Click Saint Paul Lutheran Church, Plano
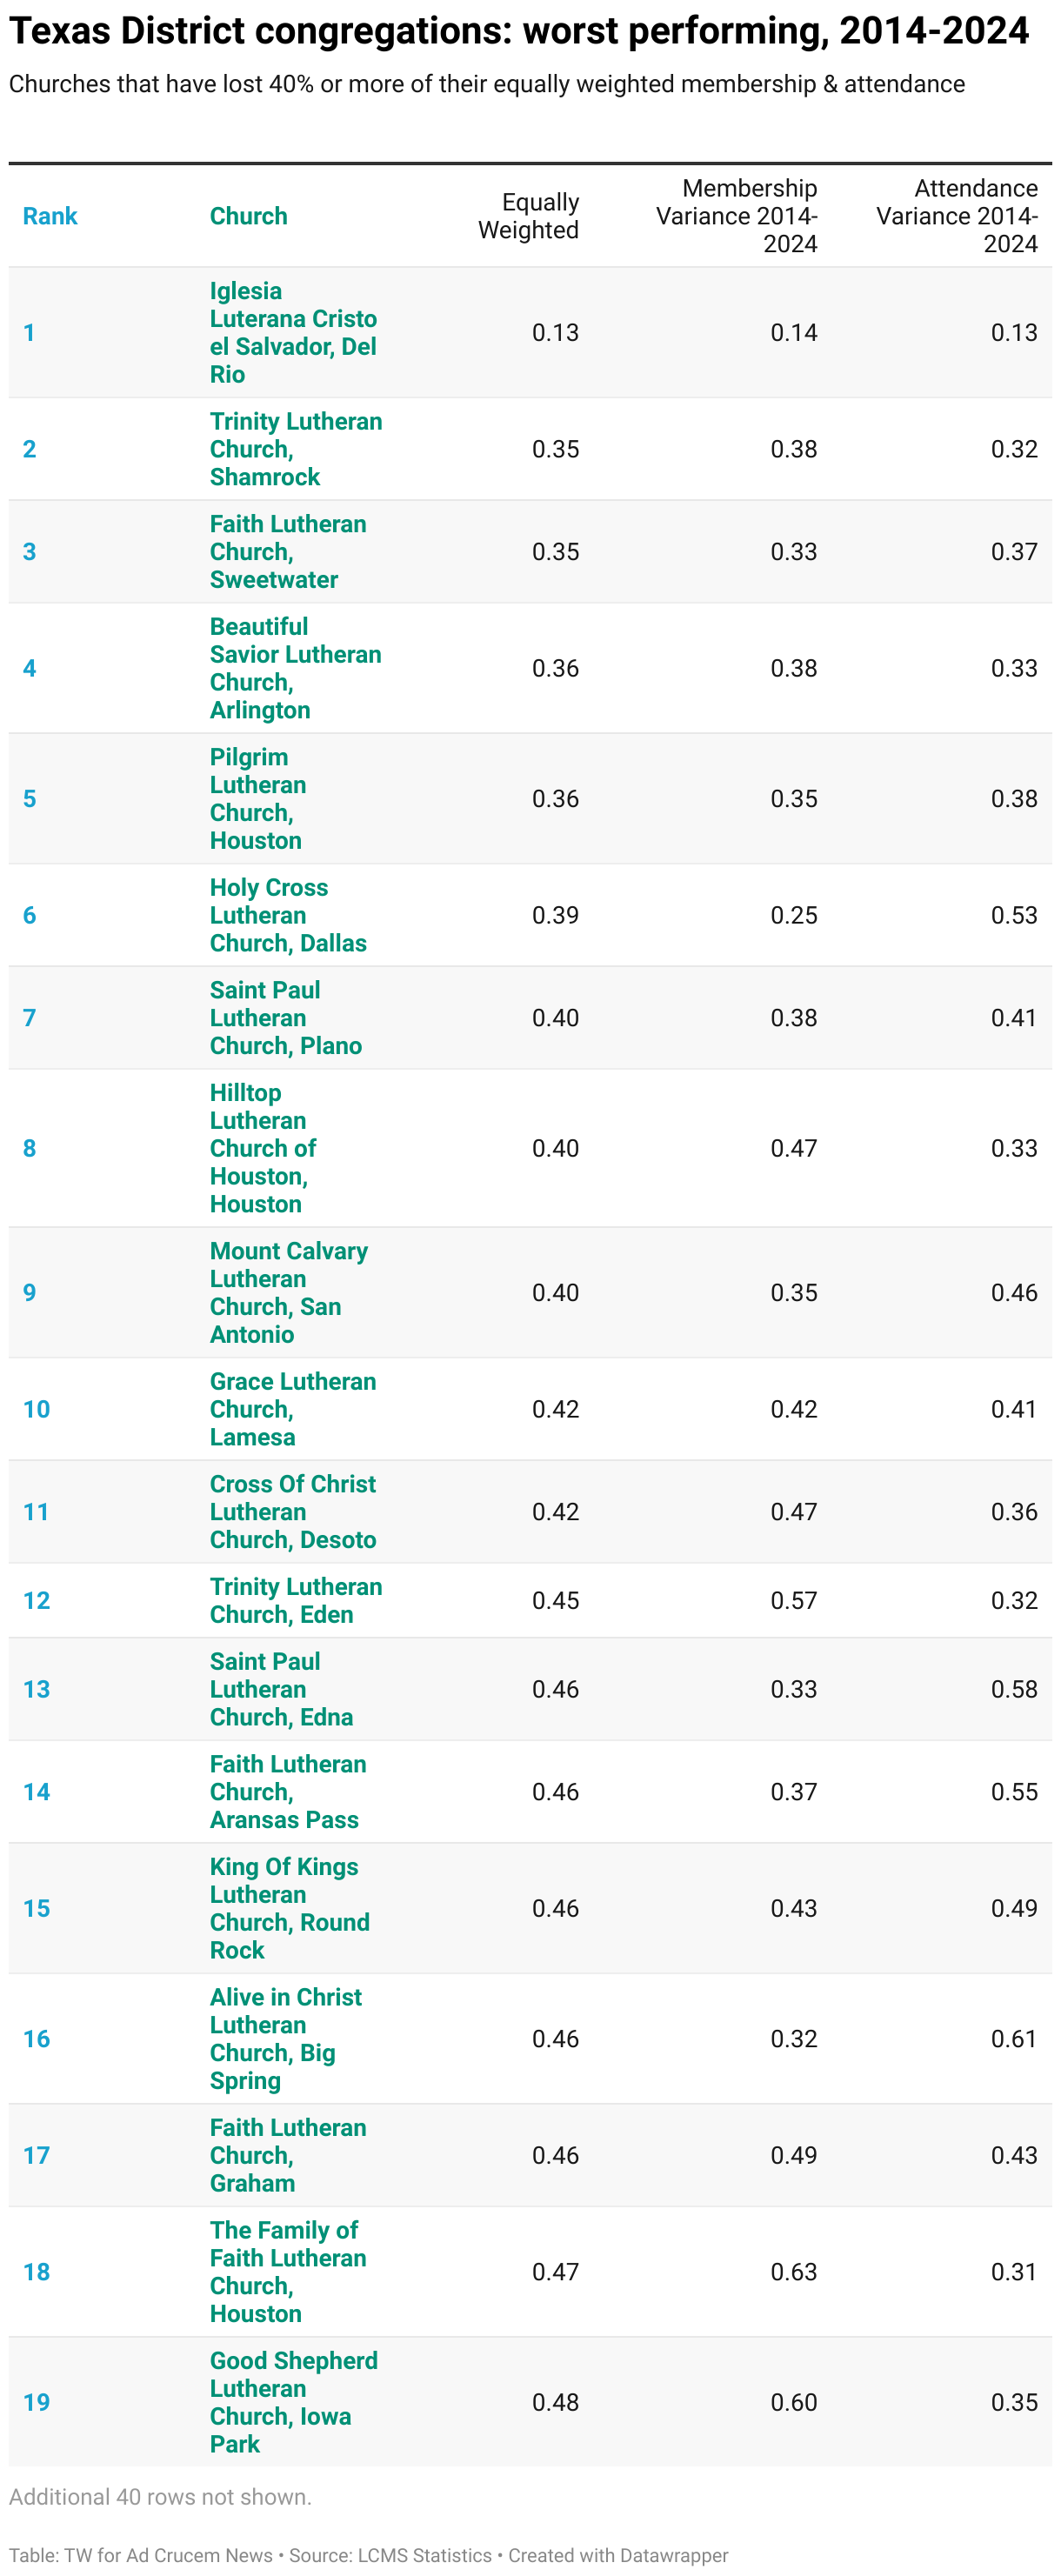This screenshot has width=1061, height=2576. coord(286,1018)
